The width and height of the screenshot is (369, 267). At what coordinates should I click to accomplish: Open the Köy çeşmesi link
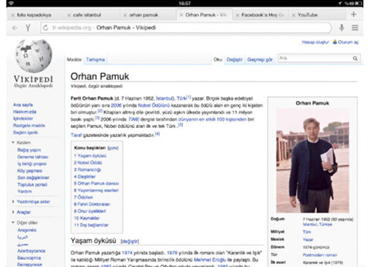click(30, 171)
